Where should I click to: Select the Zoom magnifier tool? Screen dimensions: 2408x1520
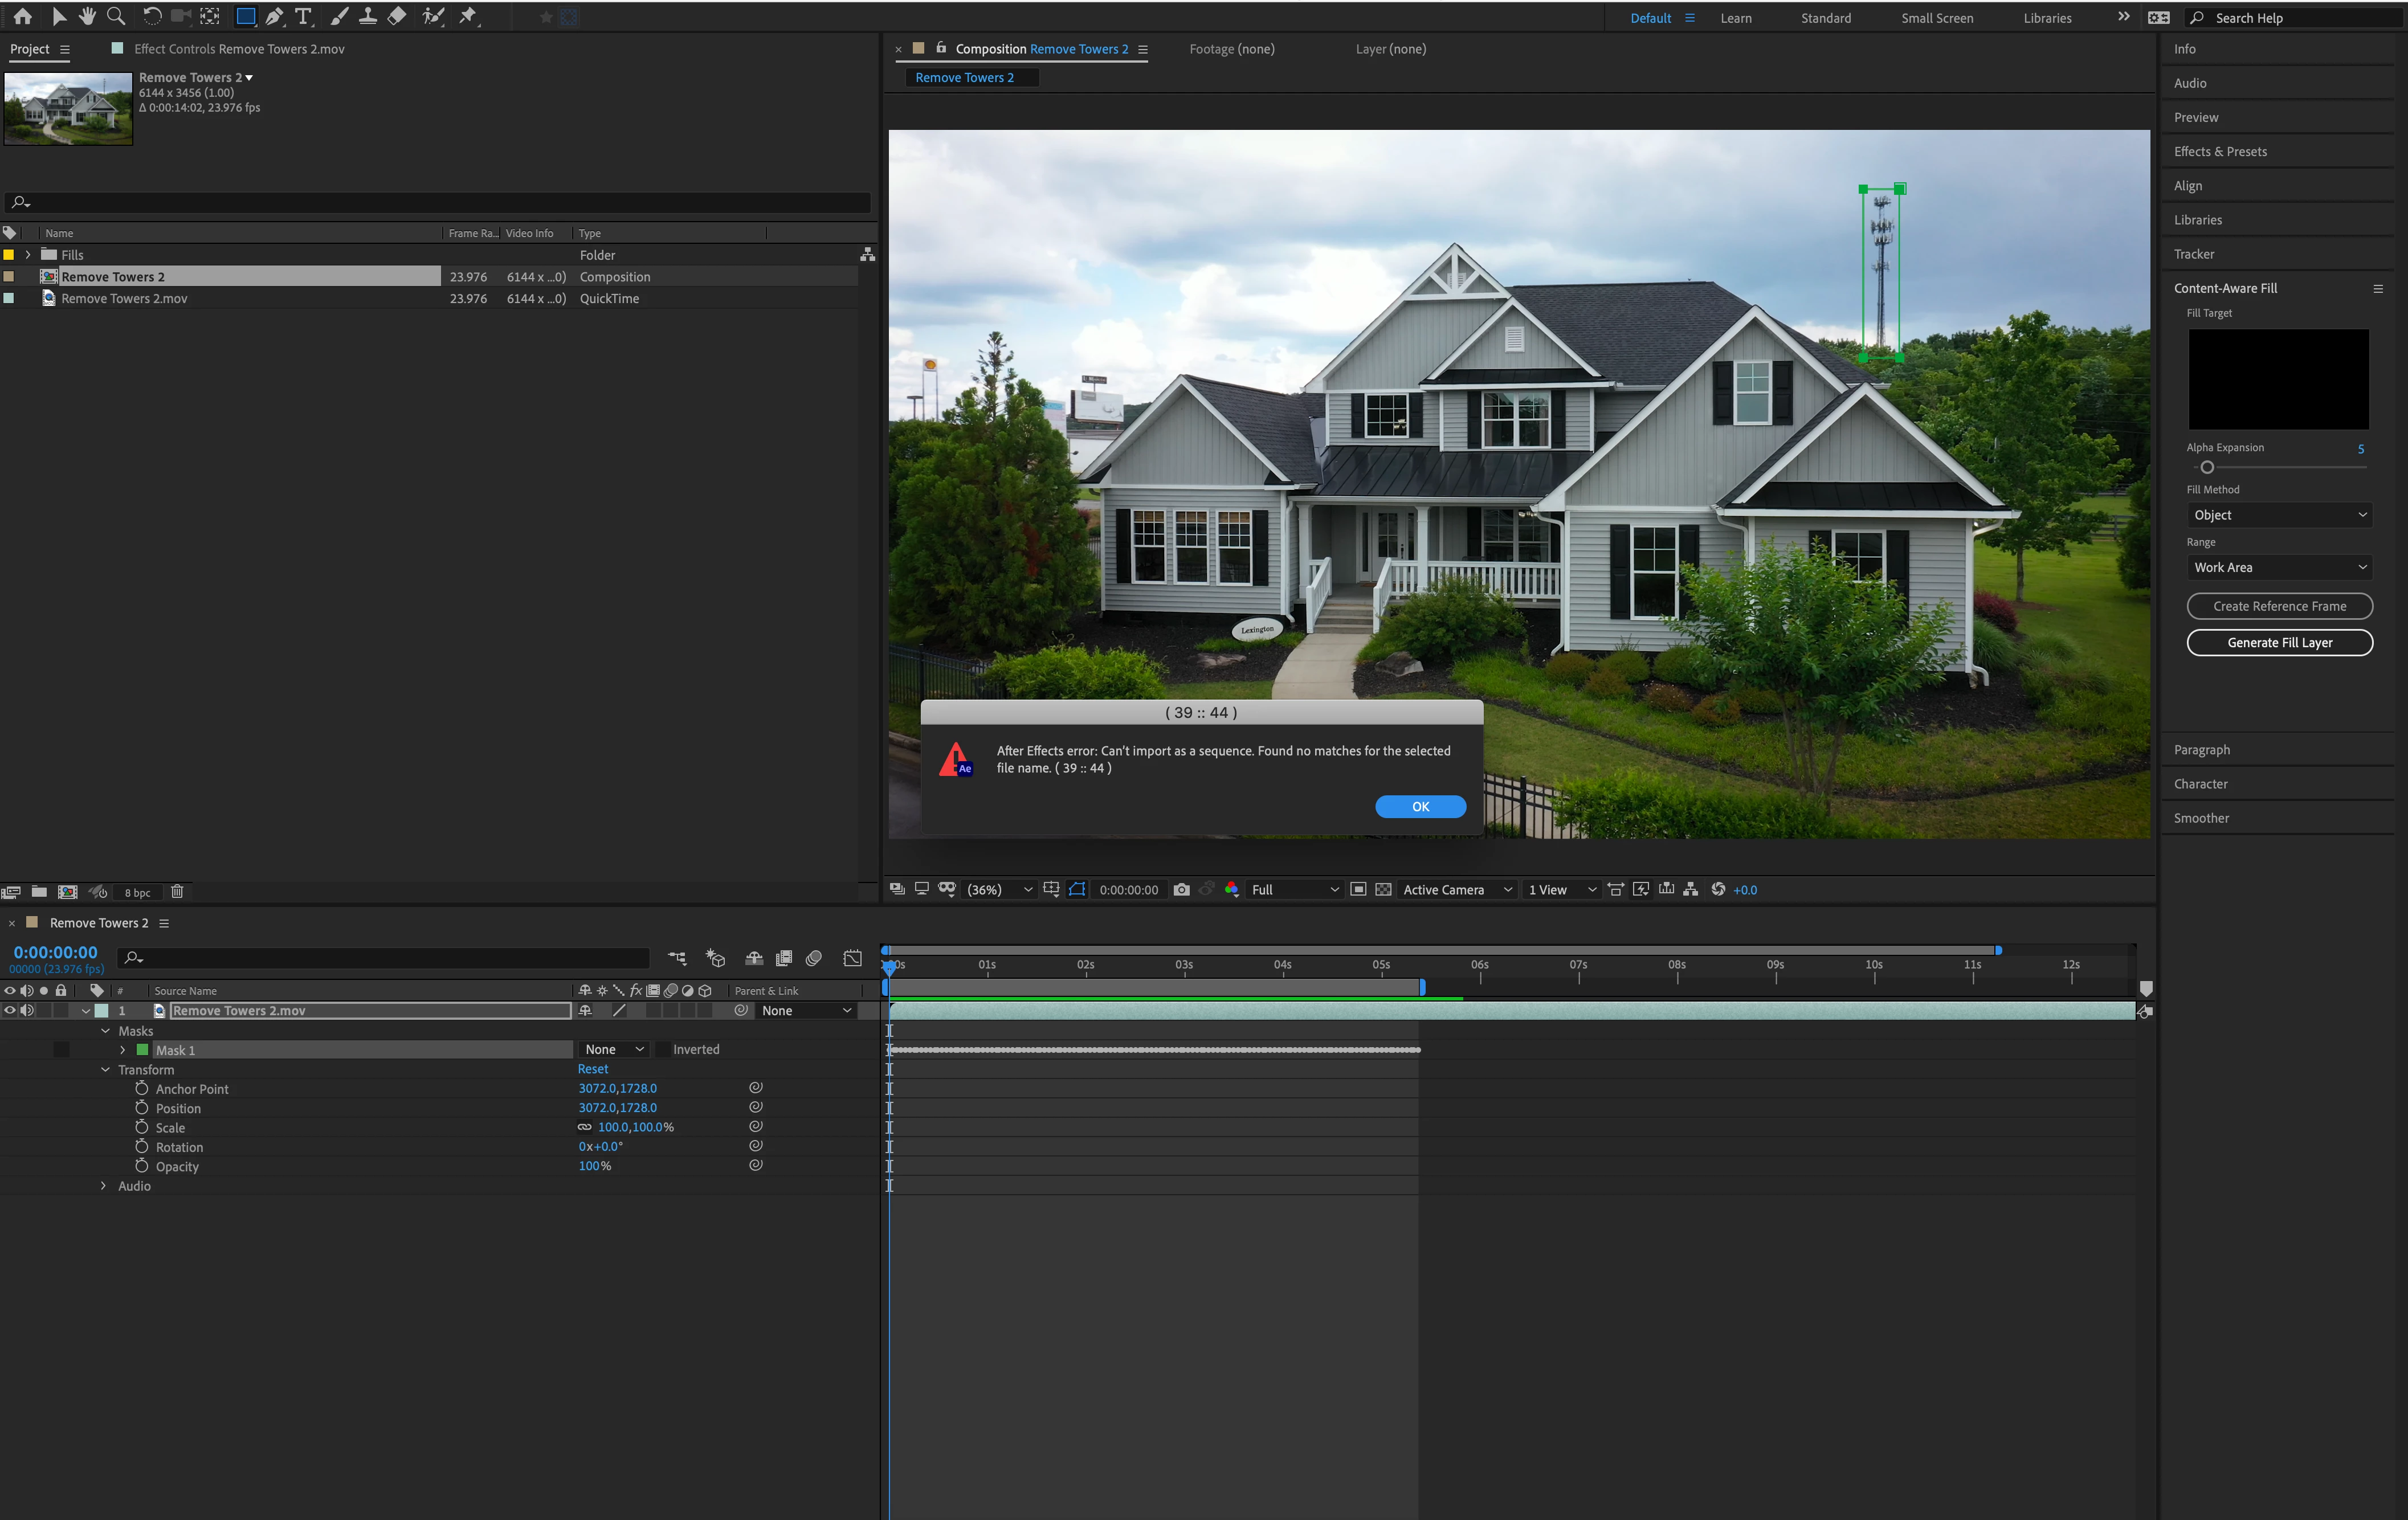116,16
